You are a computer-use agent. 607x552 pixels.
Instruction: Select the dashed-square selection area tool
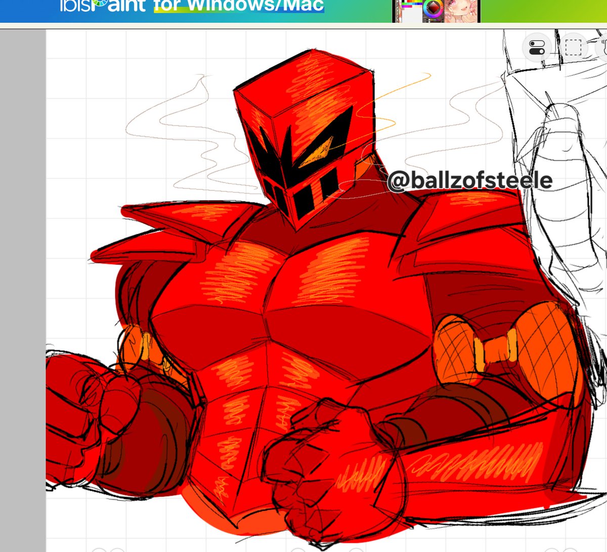(573, 48)
